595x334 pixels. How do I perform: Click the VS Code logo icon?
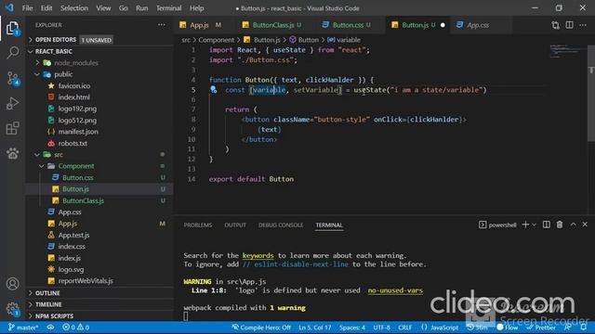click(9, 7)
